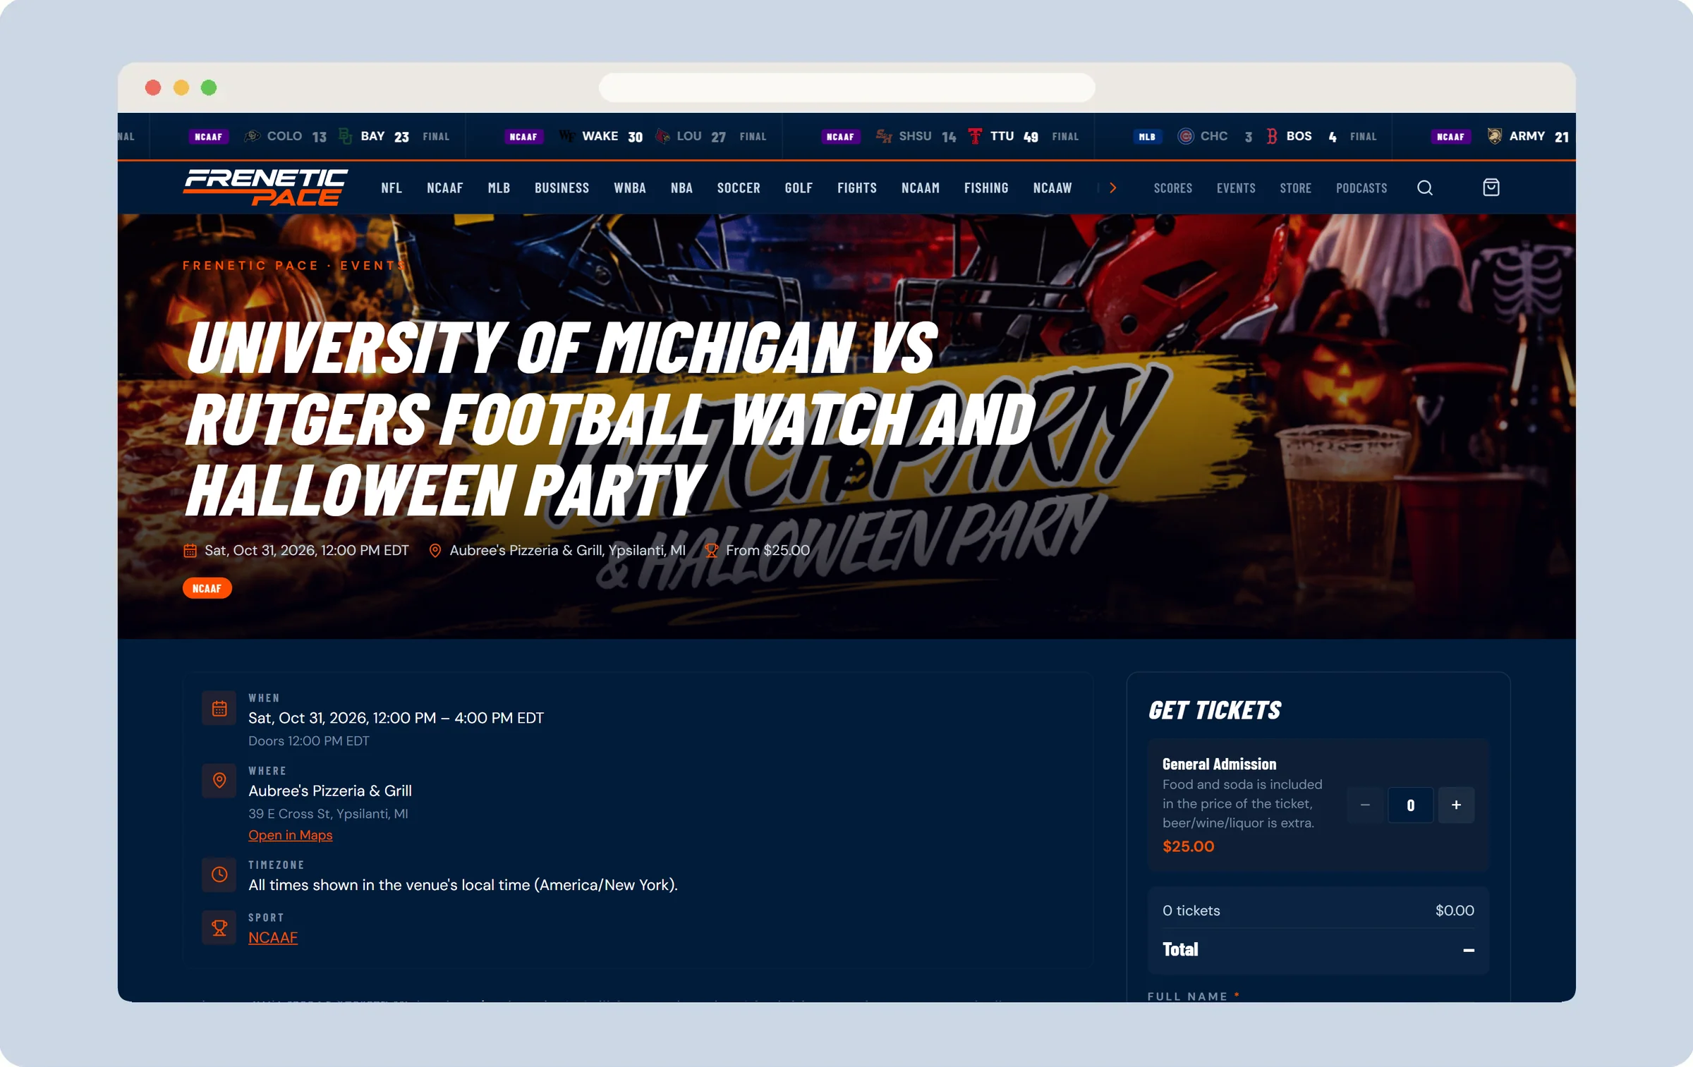Decrease General Admission ticket quantity with minus
Viewport: 1693px width, 1067px height.
click(1365, 805)
